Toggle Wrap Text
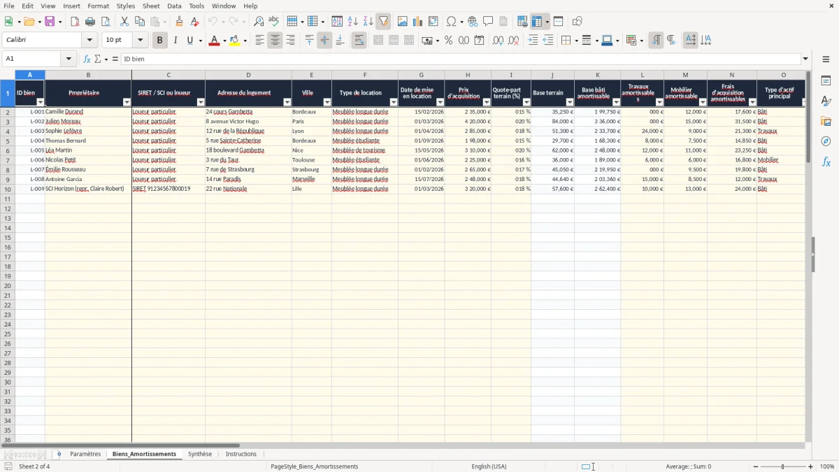The width and height of the screenshot is (839, 472). [x=359, y=41]
